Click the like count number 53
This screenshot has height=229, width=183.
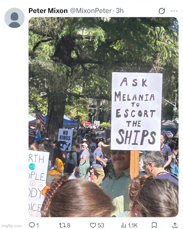[101, 225]
